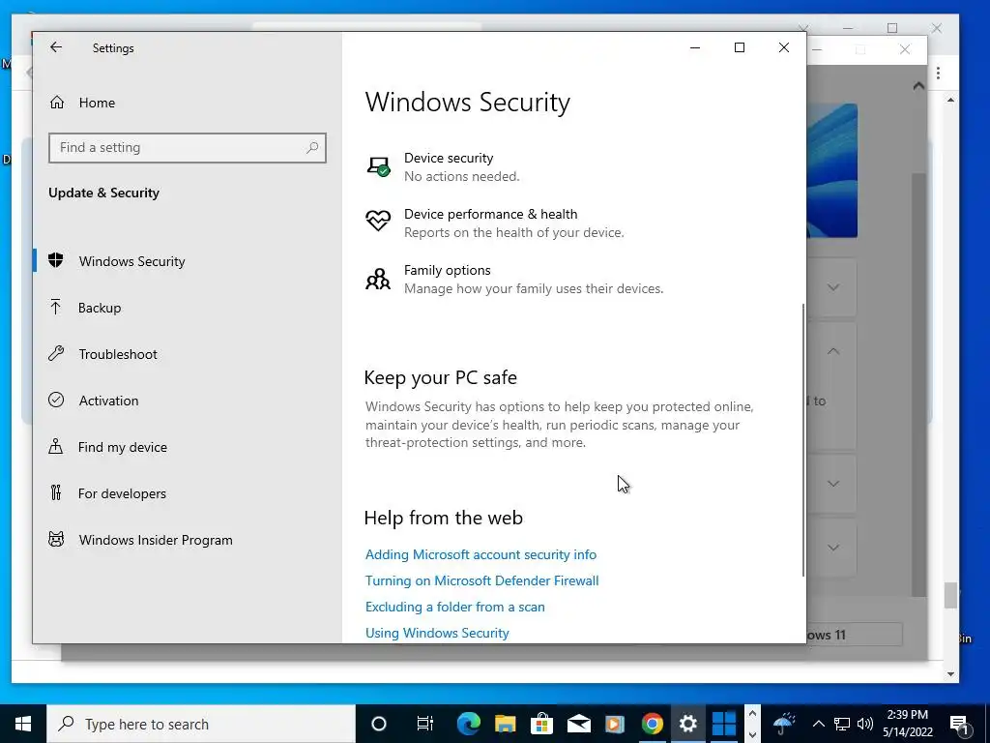Launch Microsoft Edge from the taskbar

pos(469,724)
